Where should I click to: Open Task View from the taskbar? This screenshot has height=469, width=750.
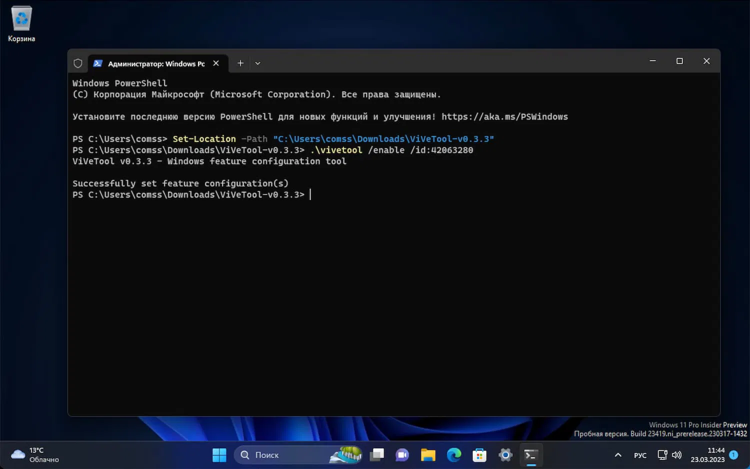[x=377, y=455]
